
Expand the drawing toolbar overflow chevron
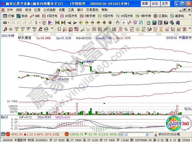pos(52,29)
